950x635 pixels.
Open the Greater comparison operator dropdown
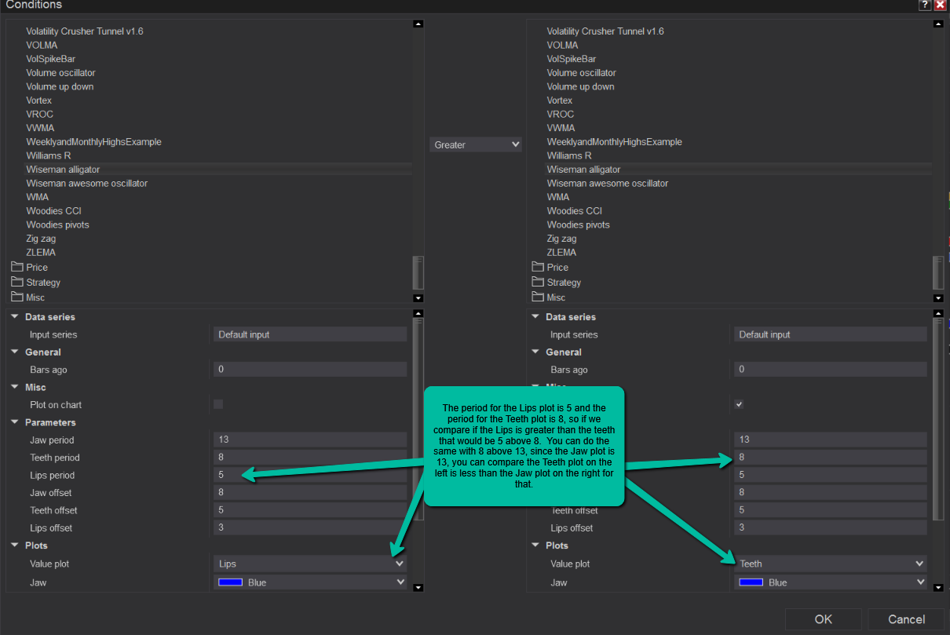[476, 144]
